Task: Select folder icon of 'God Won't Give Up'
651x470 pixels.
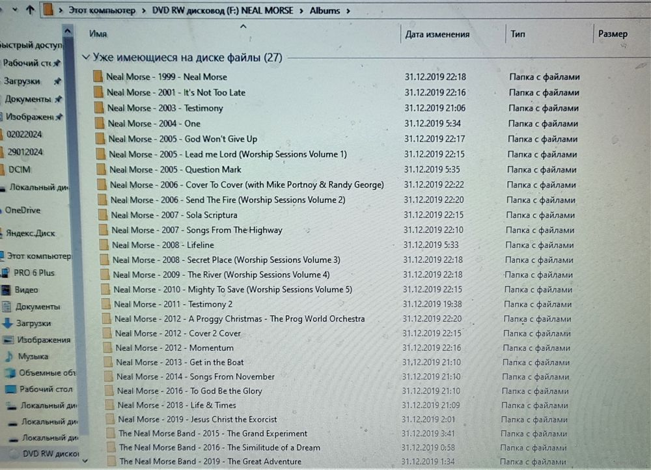Action: (100, 138)
